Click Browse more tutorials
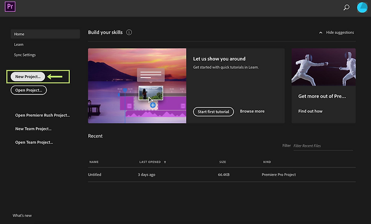The image size is (371, 224). tap(252, 111)
